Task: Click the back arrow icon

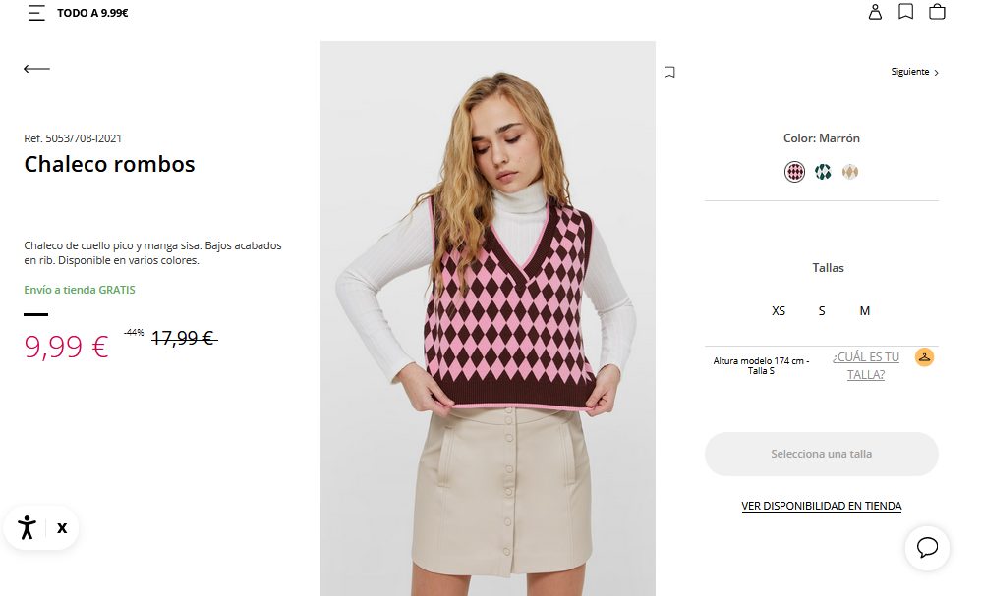Action: click(36, 68)
